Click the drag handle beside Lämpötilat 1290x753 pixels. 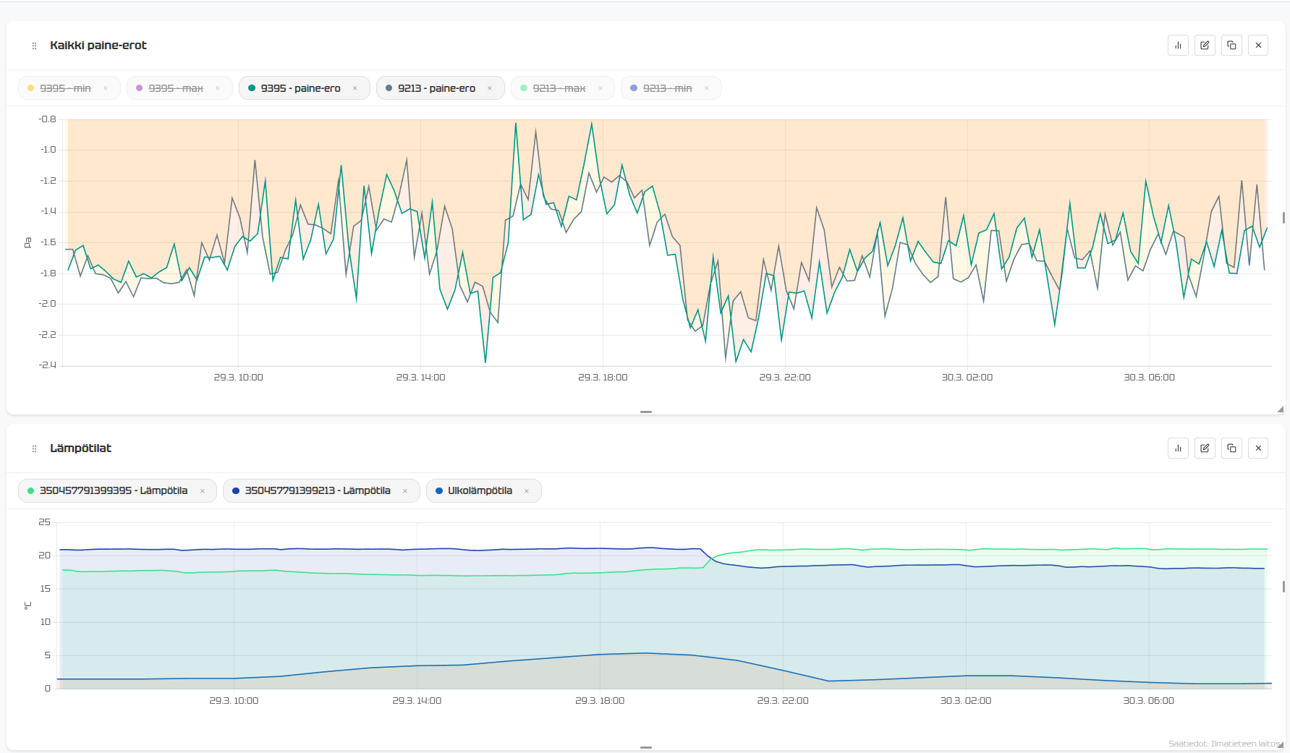[34, 448]
